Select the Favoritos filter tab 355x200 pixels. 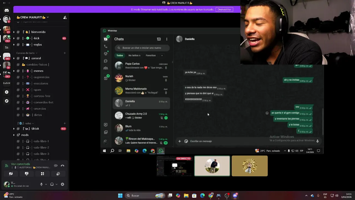pos(151,55)
